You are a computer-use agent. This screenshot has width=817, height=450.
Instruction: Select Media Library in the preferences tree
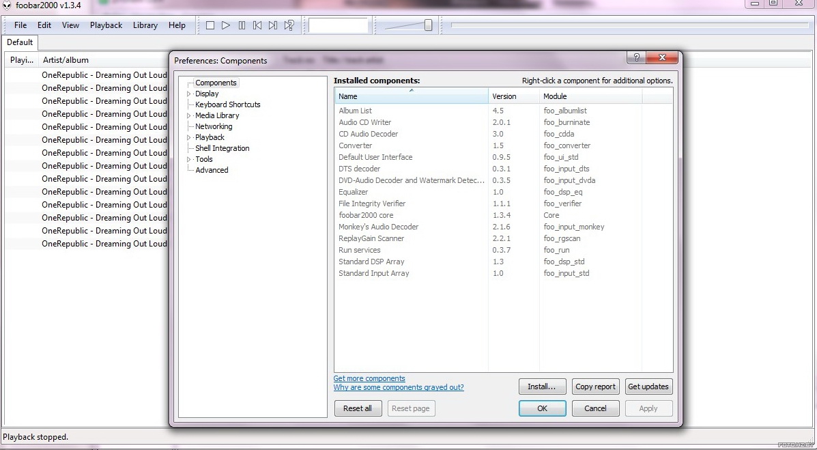217,115
